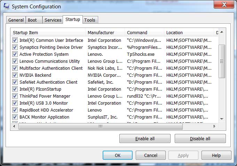
Task: Select the TpShocks.exe command cell
Action: (141, 54)
